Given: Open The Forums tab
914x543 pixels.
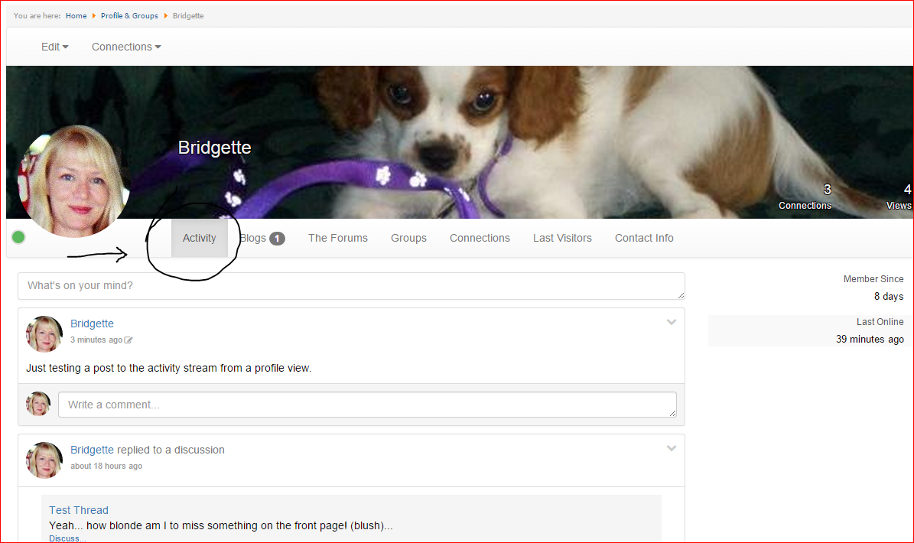Looking at the screenshot, I should tap(338, 238).
